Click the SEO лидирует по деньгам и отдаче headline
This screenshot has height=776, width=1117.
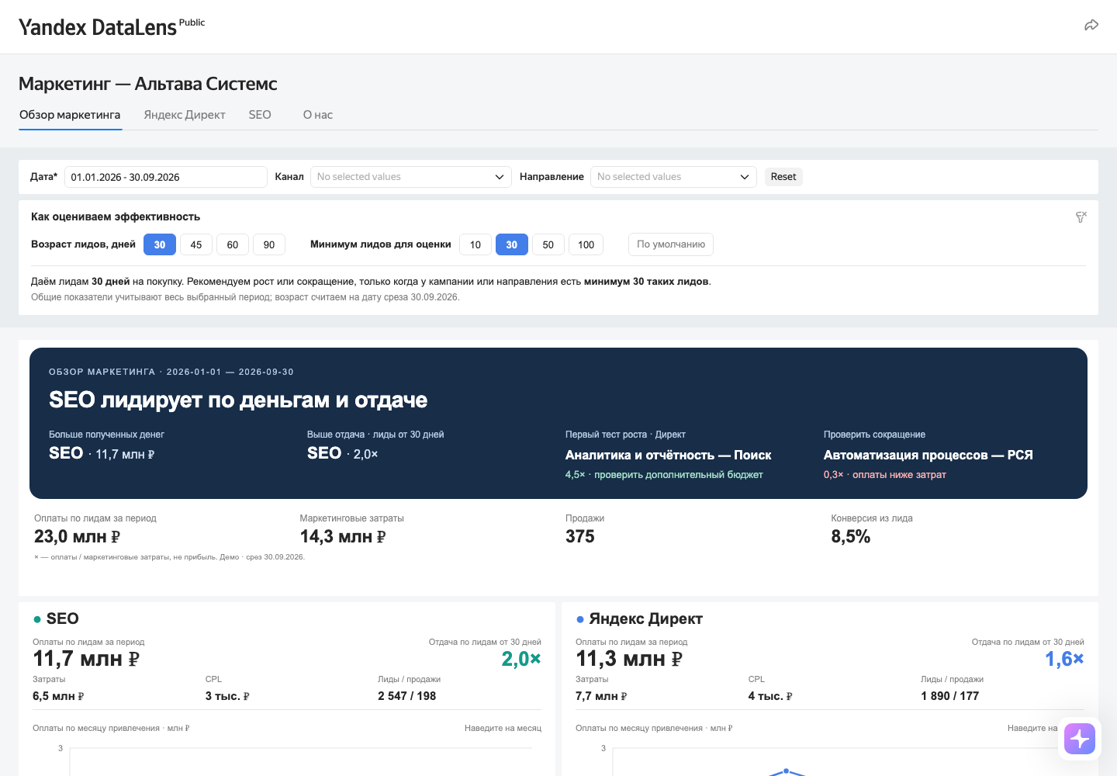click(x=238, y=400)
